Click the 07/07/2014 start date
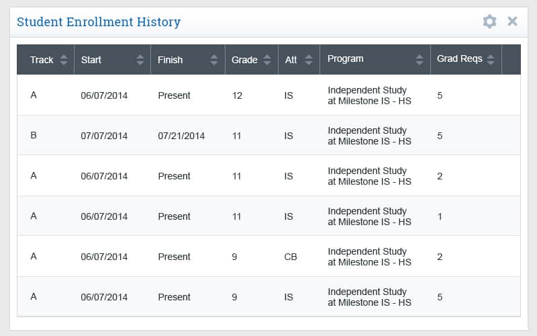Screen dimensions: 537x336 104,136
